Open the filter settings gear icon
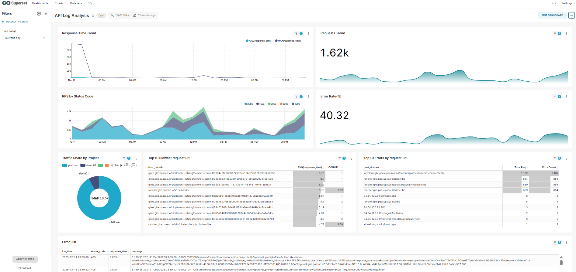 pyautogui.click(x=39, y=14)
